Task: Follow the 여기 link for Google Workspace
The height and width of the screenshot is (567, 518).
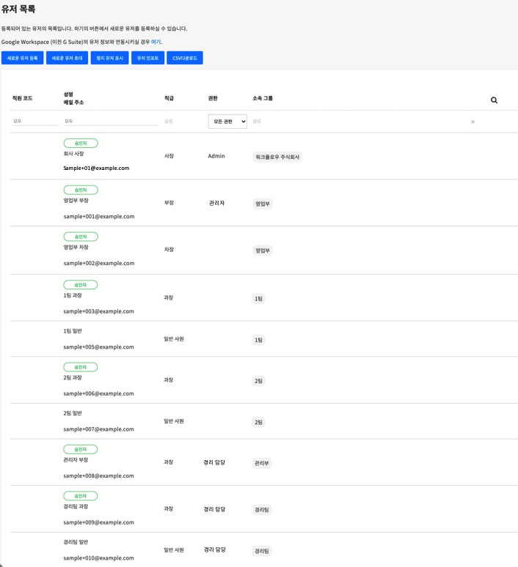Action: 156,42
